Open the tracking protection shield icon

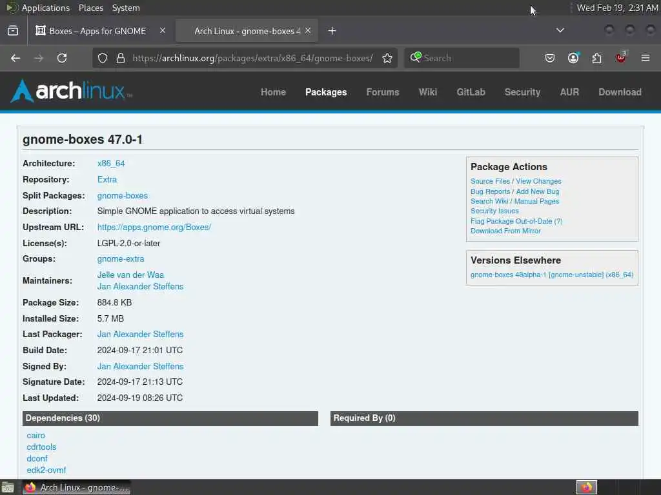point(103,58)
